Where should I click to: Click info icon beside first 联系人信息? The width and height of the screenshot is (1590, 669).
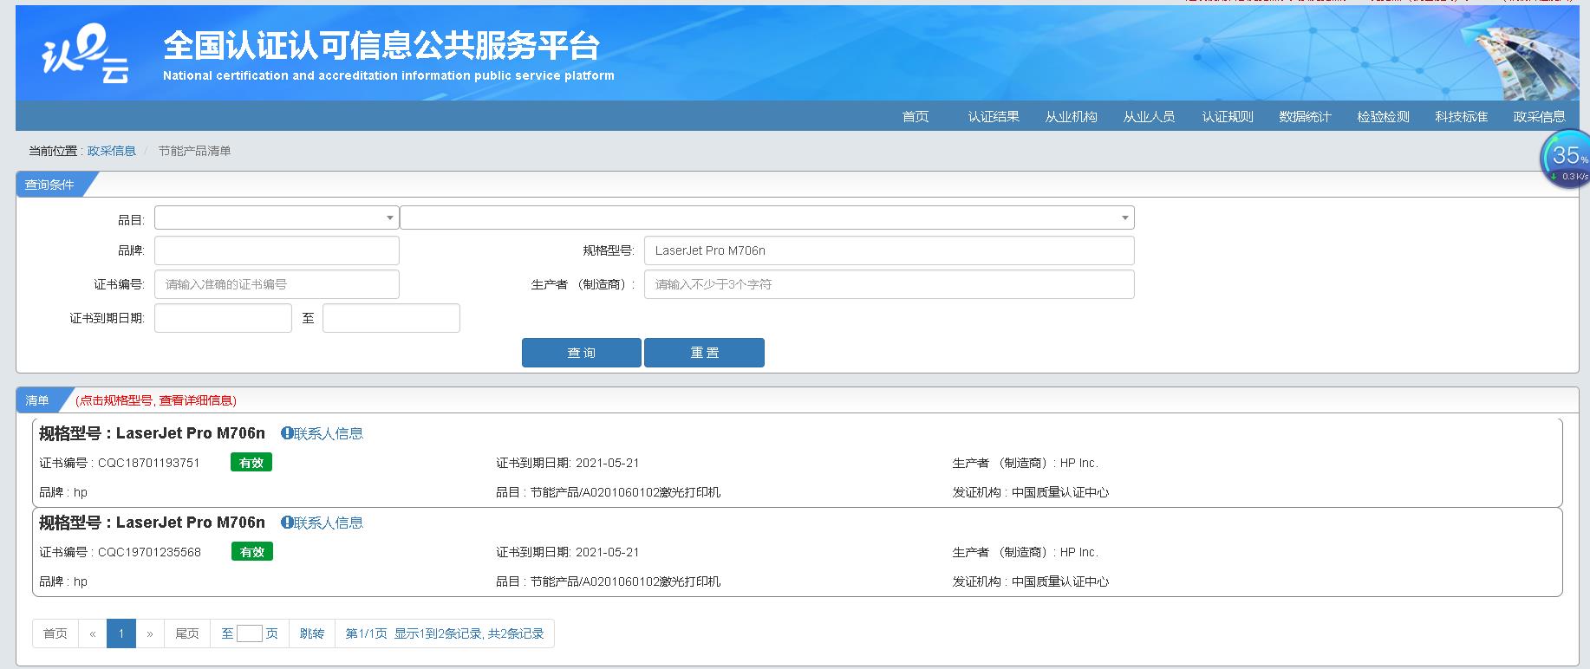pyautogui.click(x=287, y=433)
